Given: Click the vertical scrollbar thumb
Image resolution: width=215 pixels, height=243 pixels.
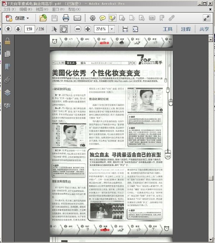Looking at the screenshot, I should pyautogui.click(x=210, y=178).
